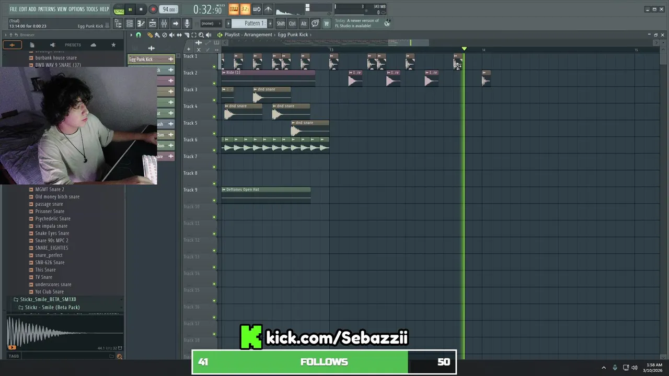Open the FILE menu
The height and width of the screenshot is (376, 669).
tap(14, 9)
